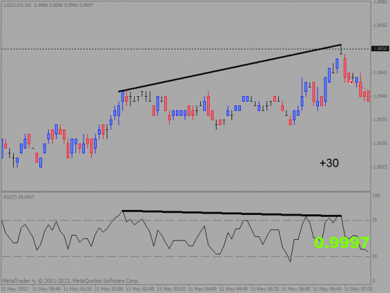Click the 11 May 00:40 time label
390x293 pixels.
(x=46, y=289)
